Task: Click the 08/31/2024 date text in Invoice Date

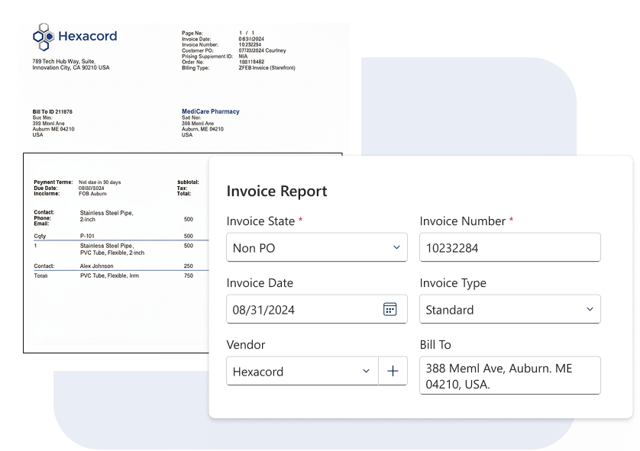Action: click(264, 310)
